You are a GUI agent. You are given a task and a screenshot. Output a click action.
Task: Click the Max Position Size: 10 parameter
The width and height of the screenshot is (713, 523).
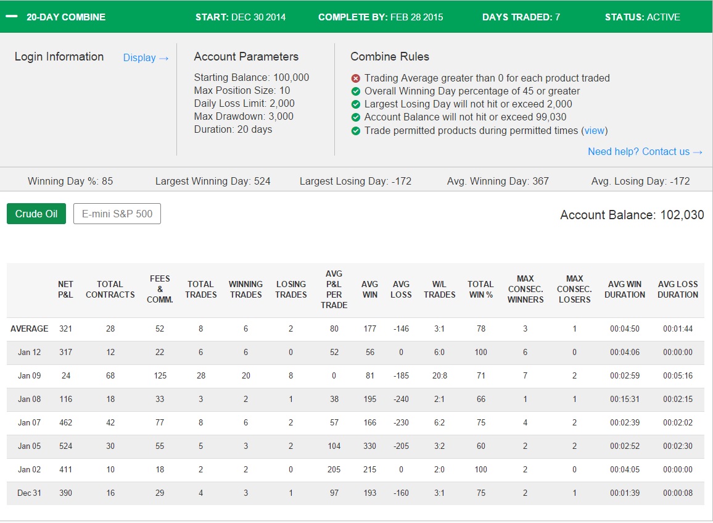point(242,91)
